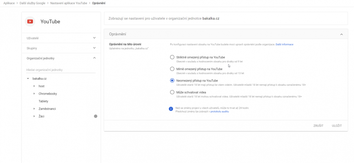354x163 pixels.
Task: Click the text about viewers od 13 let
Action: coord(210,73)
